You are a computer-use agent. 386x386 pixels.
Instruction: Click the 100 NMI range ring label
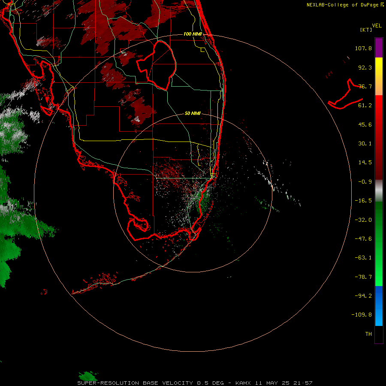coord(193,34)
